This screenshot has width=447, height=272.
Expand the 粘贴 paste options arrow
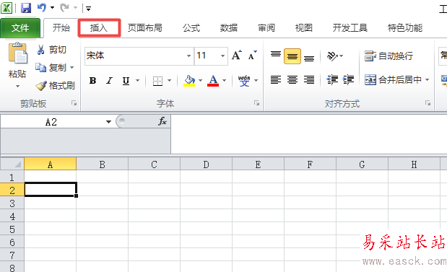[17, 86]
